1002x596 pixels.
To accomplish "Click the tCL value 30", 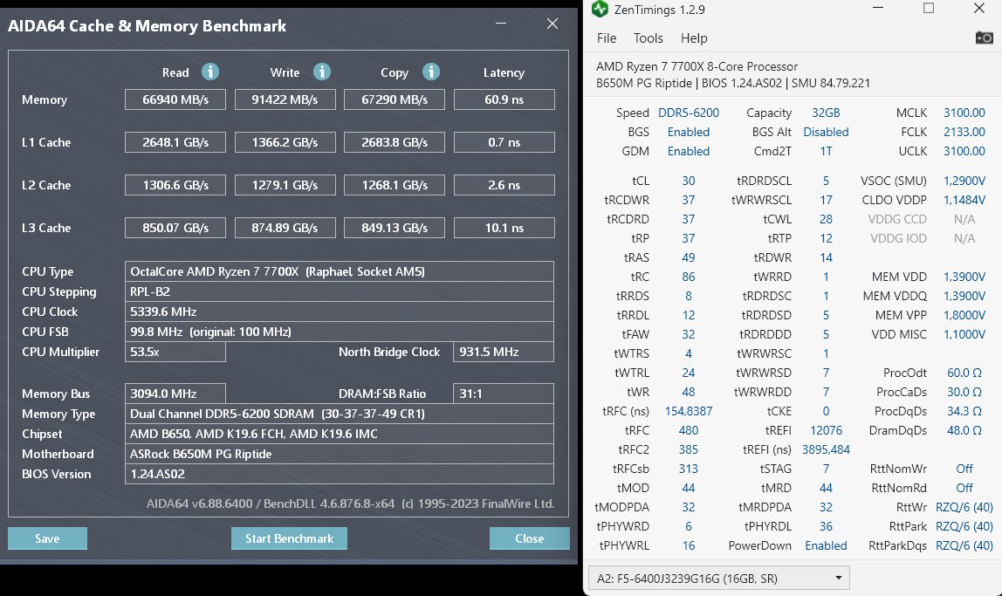I will (x=689, y=181).
